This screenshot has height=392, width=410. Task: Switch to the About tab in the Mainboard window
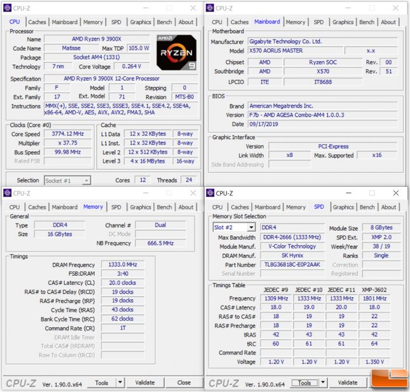388,22
